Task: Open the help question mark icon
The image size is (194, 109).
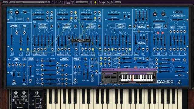Action: [x=112, y=2]
